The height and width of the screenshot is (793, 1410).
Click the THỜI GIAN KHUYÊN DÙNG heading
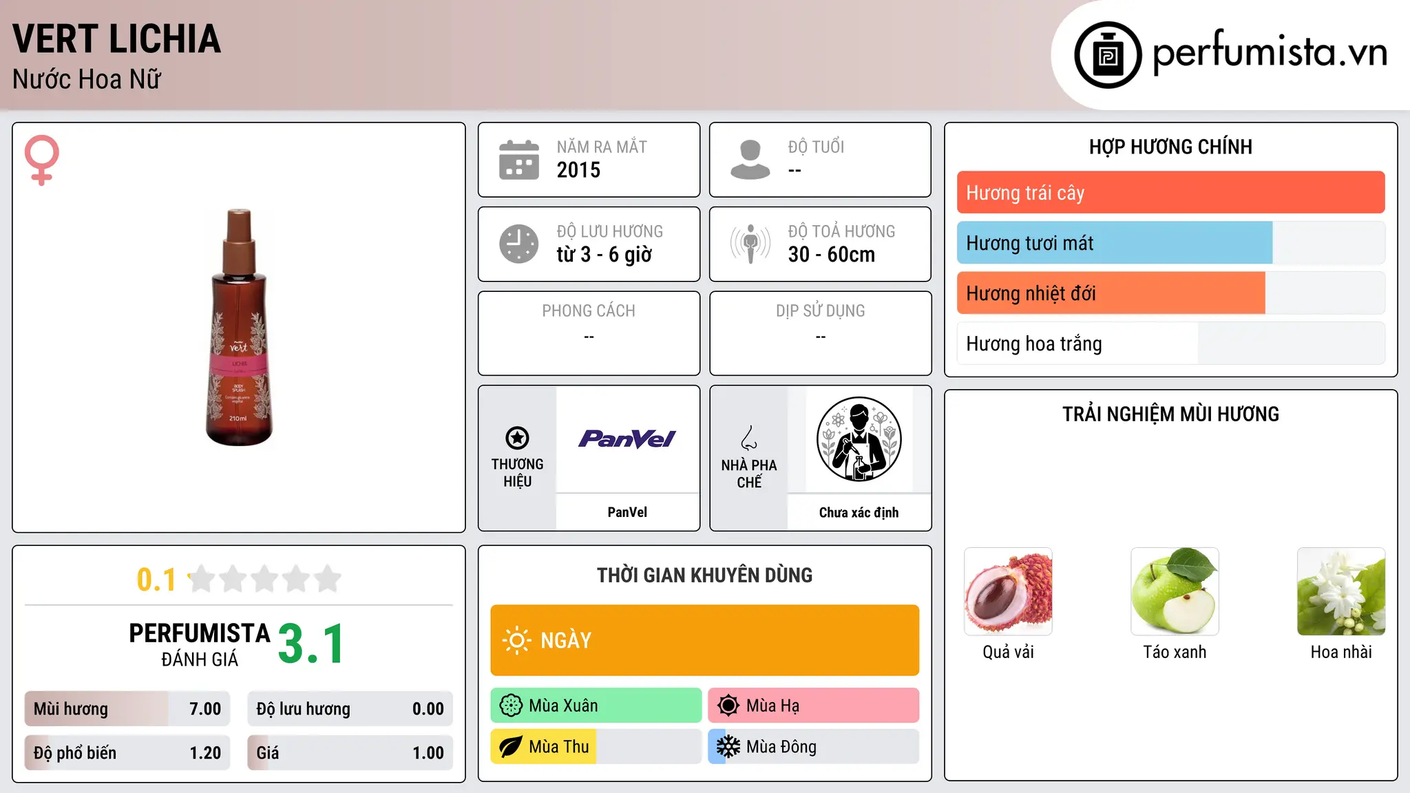tap(705, 575)
